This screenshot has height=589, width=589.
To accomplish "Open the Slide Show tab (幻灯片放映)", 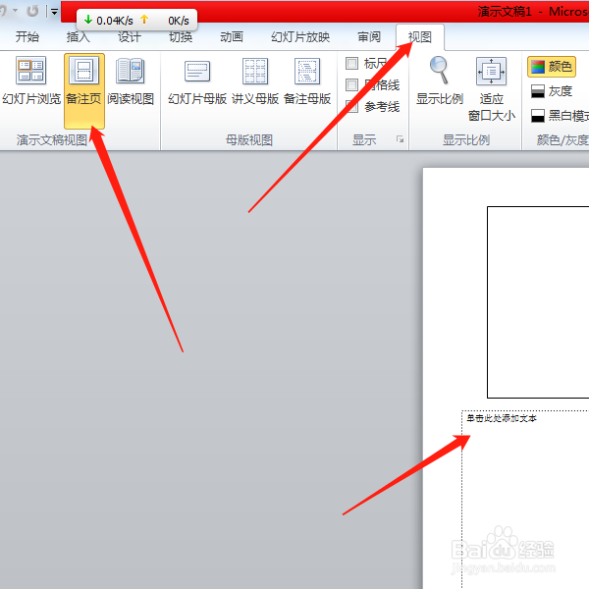I will 300,37.
